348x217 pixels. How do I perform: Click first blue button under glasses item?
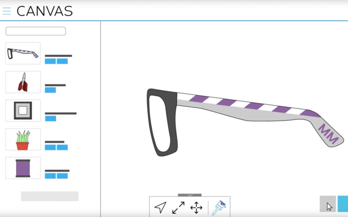50,61
